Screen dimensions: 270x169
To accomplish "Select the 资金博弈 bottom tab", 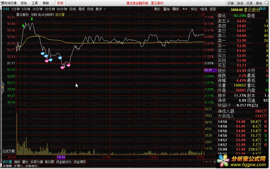I will coord(80,162).
